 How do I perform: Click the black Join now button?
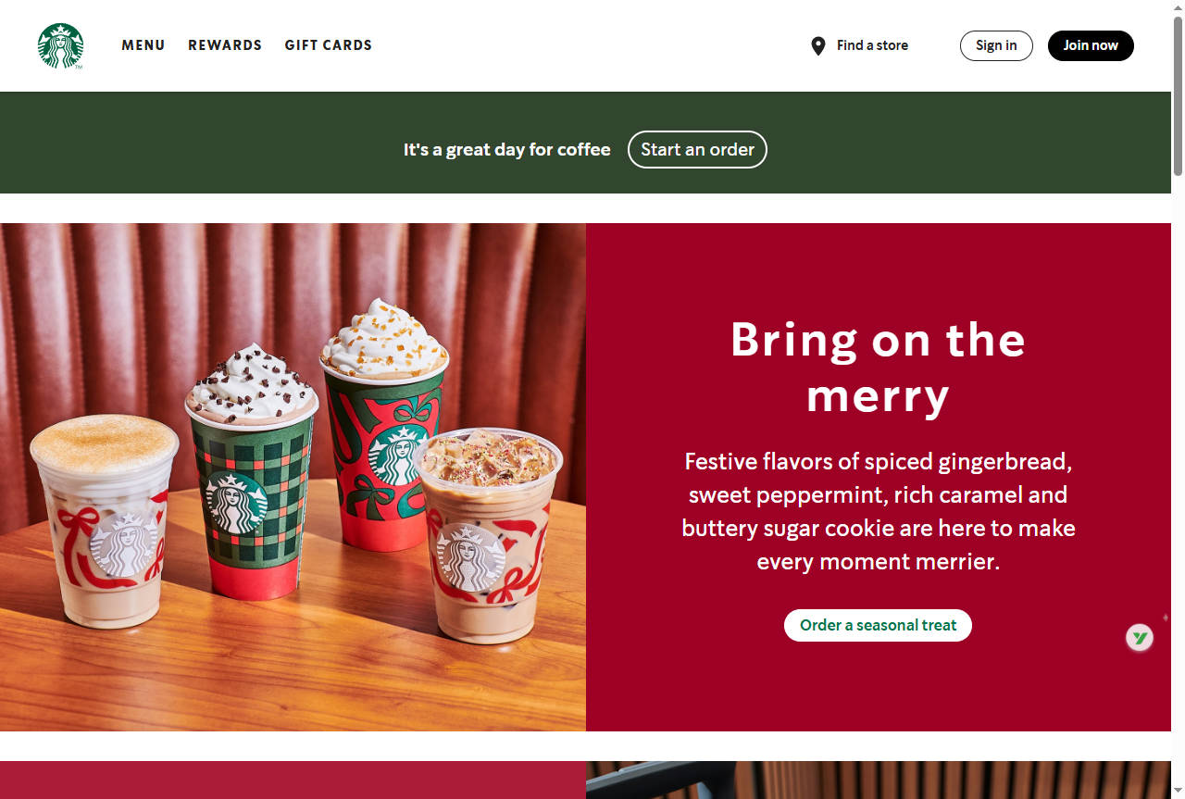point(1091,45)
